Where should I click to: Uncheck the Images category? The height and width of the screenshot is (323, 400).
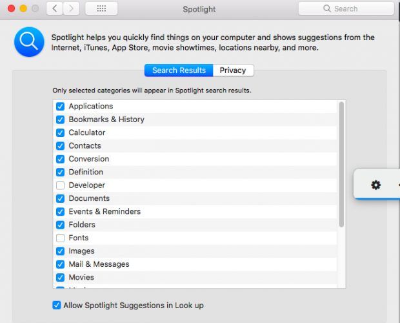pyautogui.click(x=60, y=251)
